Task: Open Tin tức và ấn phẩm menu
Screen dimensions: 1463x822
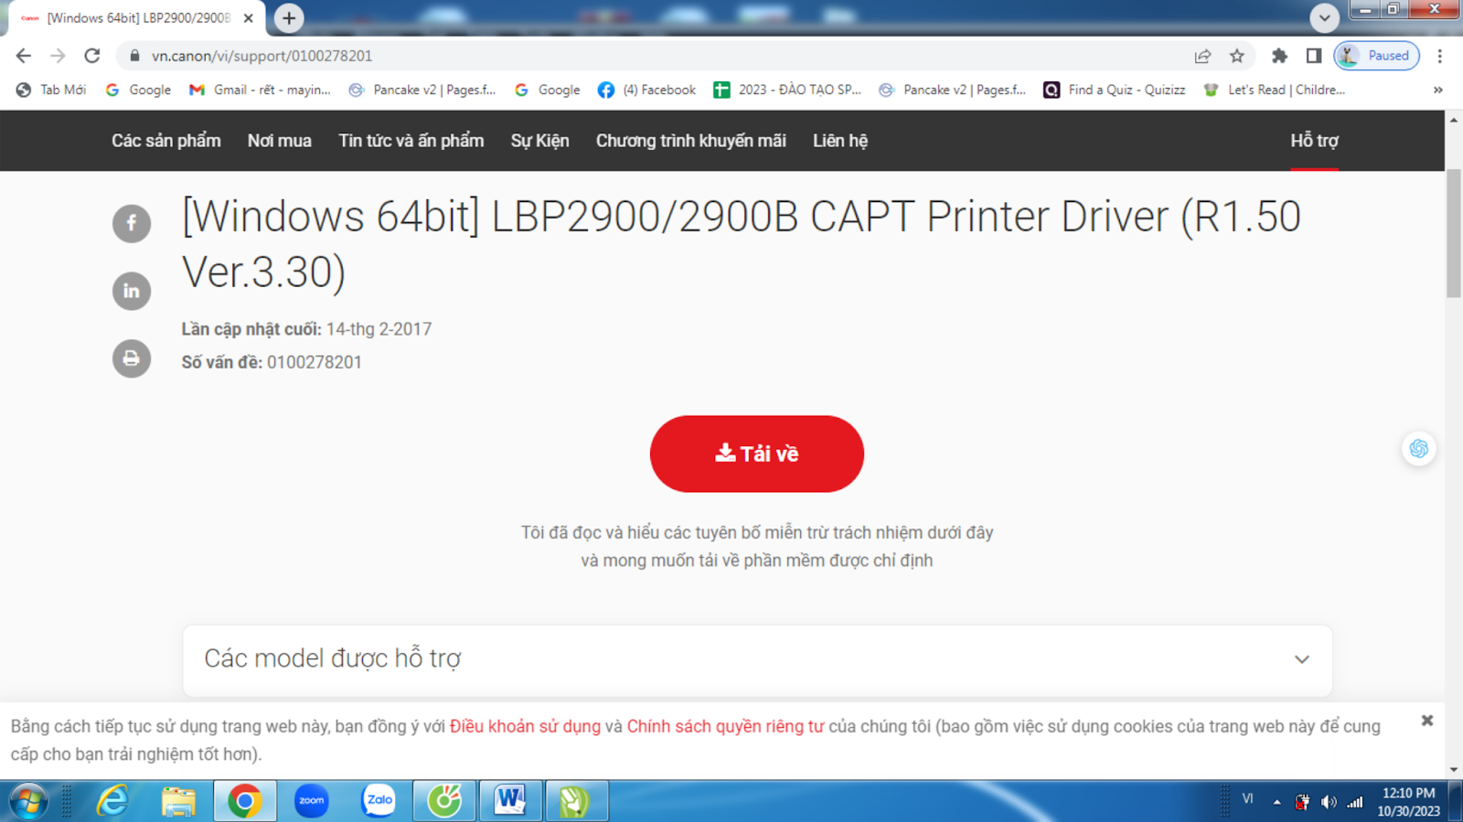Action: [x=411, y=141]
